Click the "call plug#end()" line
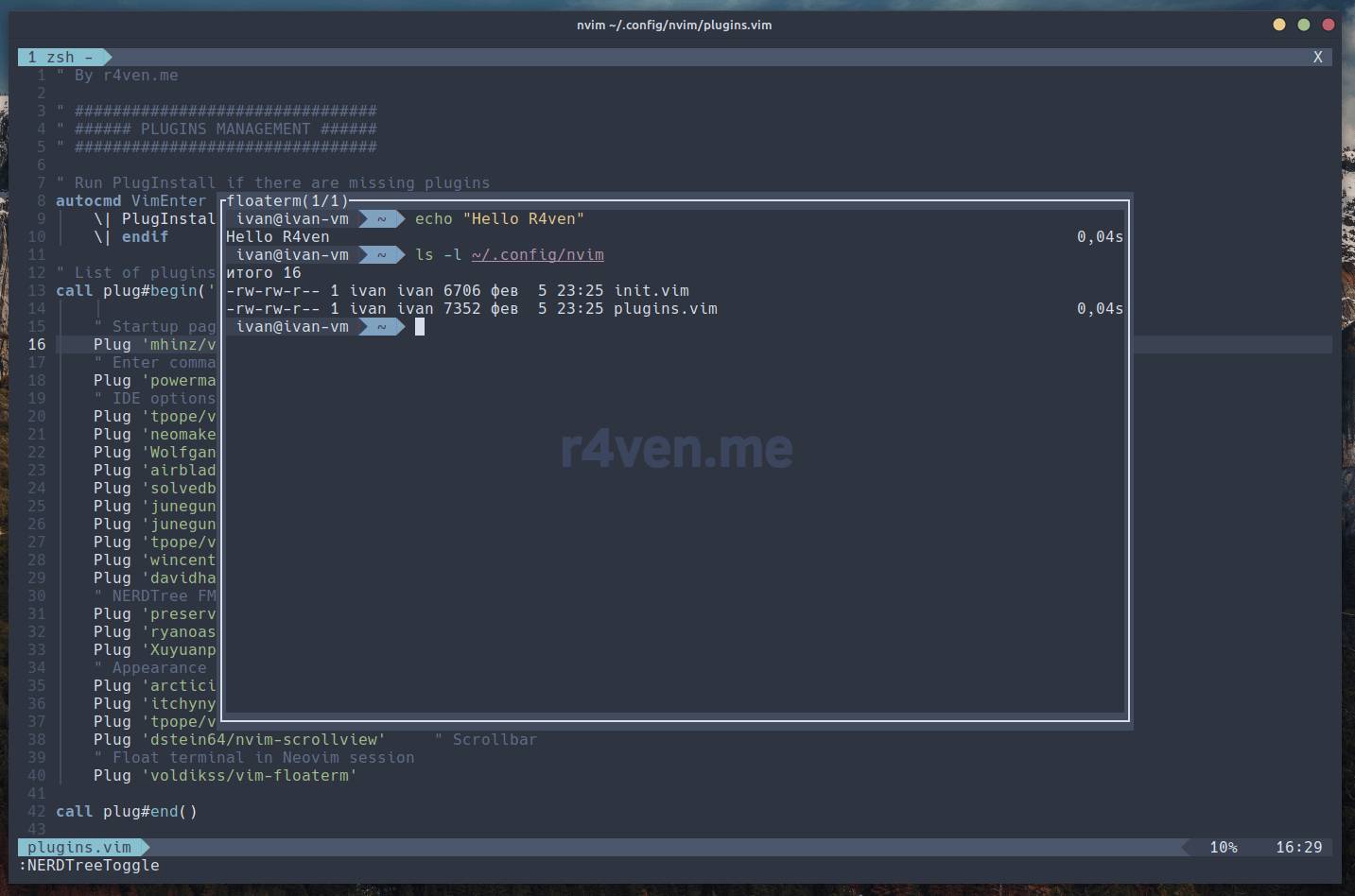The width and height of the screenshot is (1355, 896). [x=126, y=812]
